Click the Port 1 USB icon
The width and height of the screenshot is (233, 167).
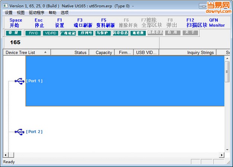(19, 81)
